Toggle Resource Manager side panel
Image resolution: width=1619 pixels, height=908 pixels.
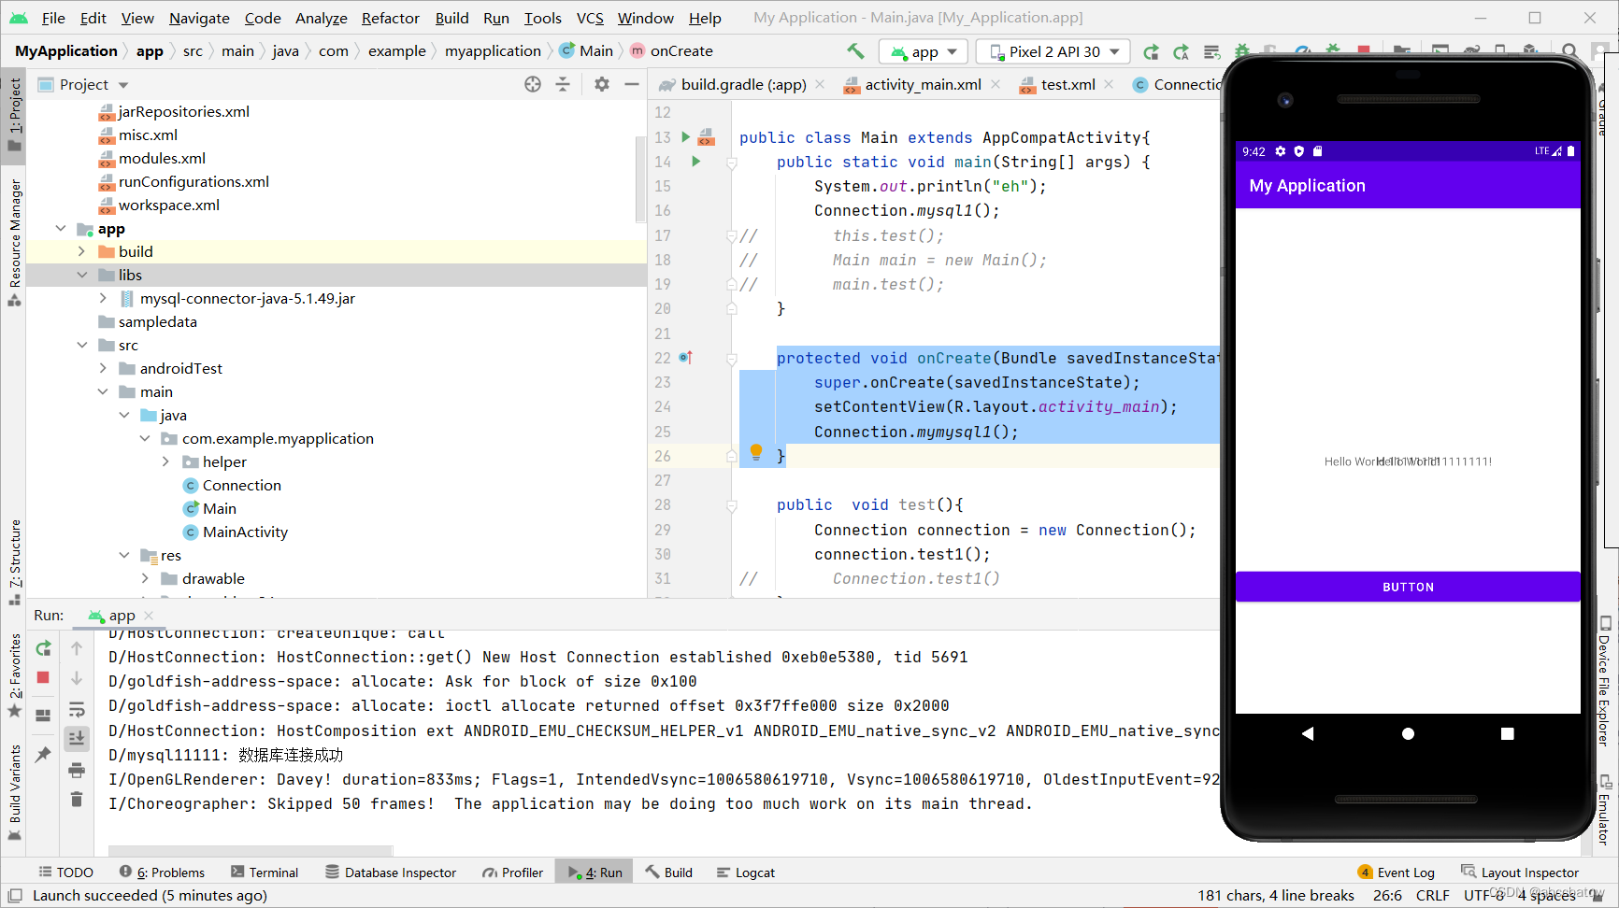pyautogui.click(x=14, y=243)
